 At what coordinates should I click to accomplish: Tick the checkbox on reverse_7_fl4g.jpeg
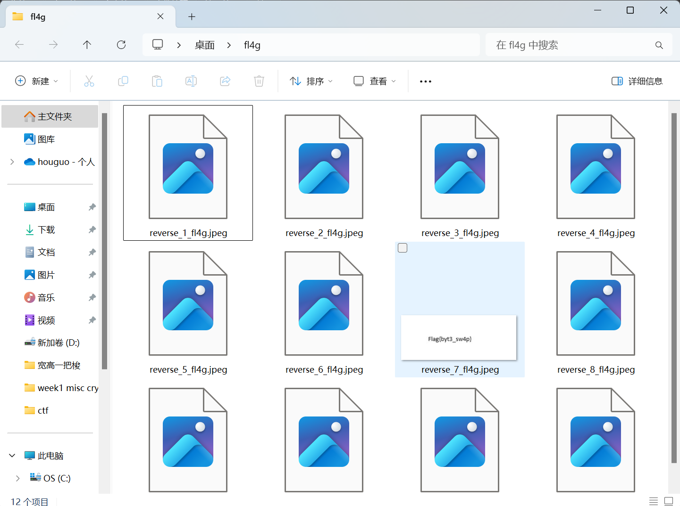click(x=403, y=248)
